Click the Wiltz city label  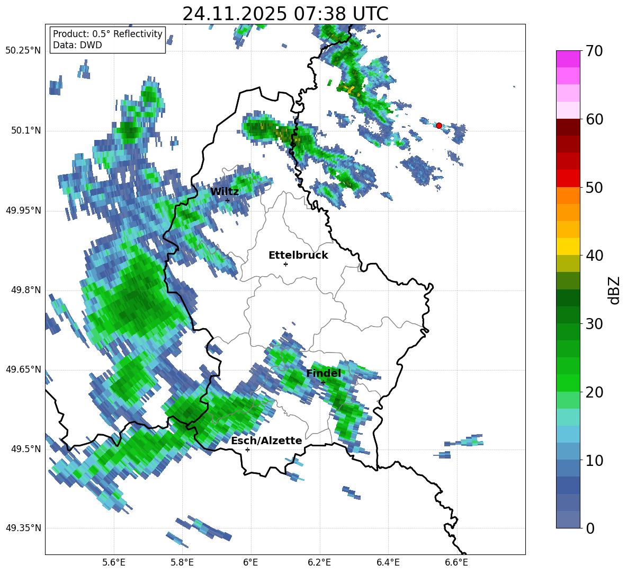tap(225, 192)
